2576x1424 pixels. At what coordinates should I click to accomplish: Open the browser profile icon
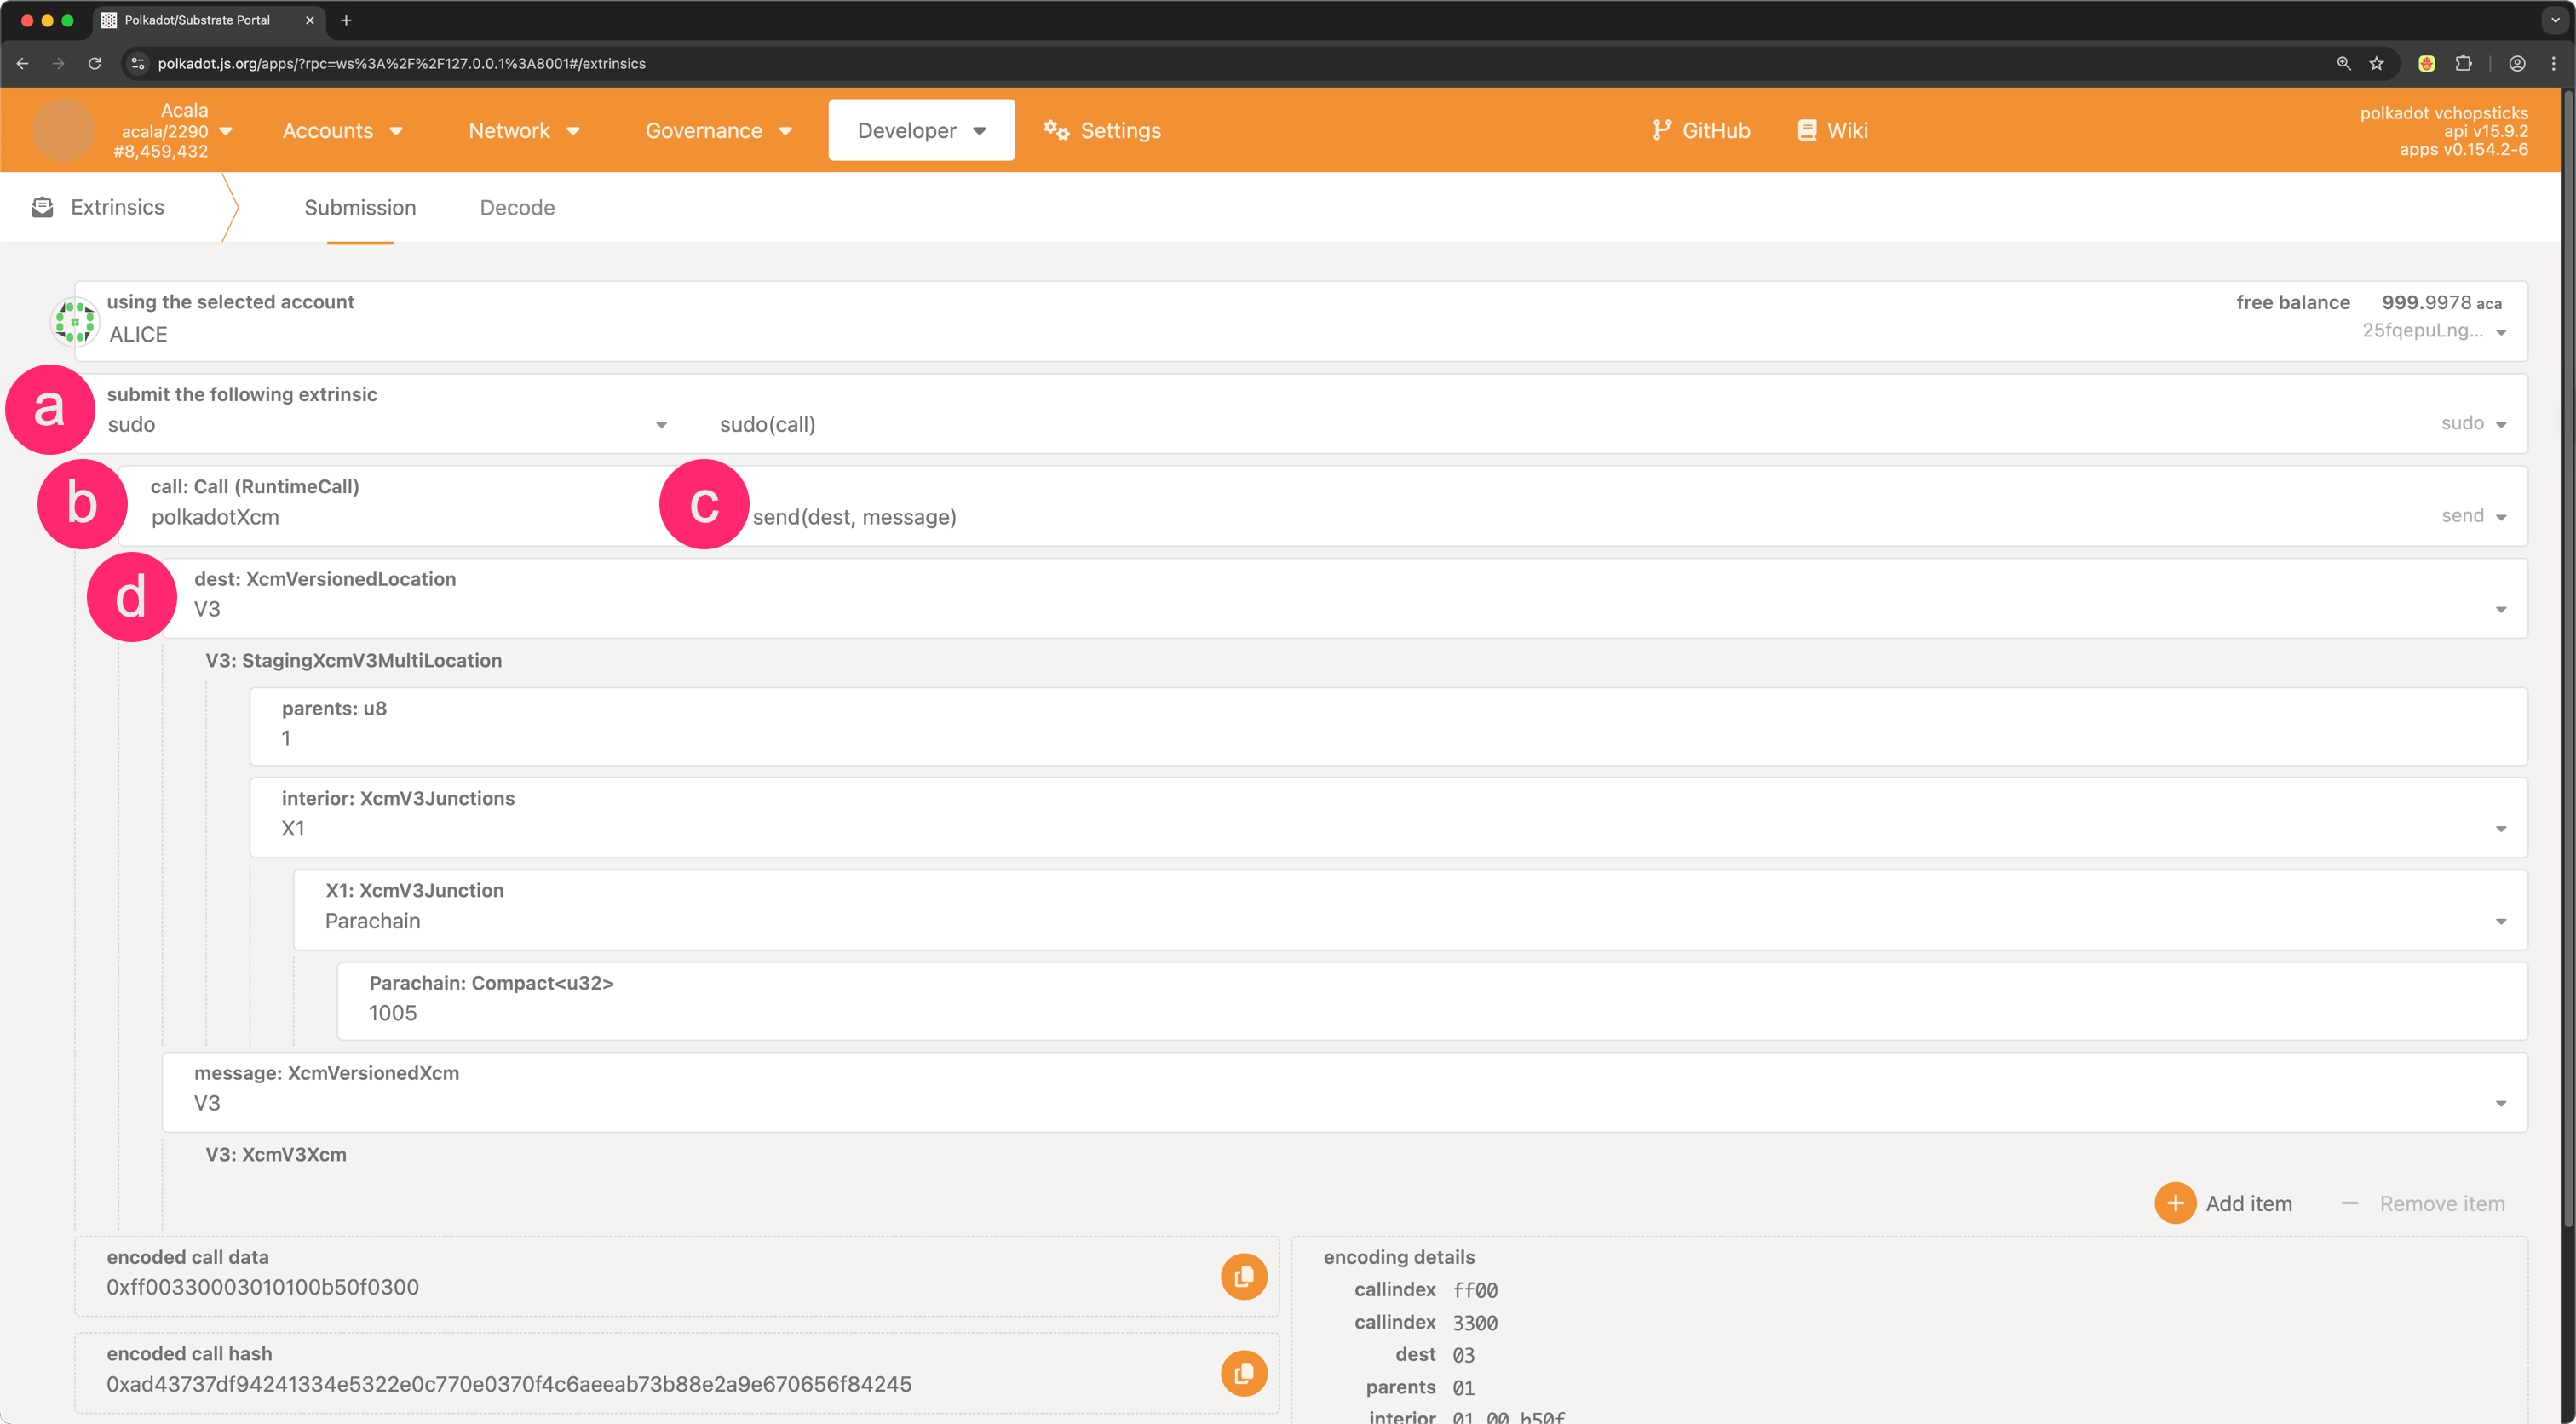point(2517,63)
